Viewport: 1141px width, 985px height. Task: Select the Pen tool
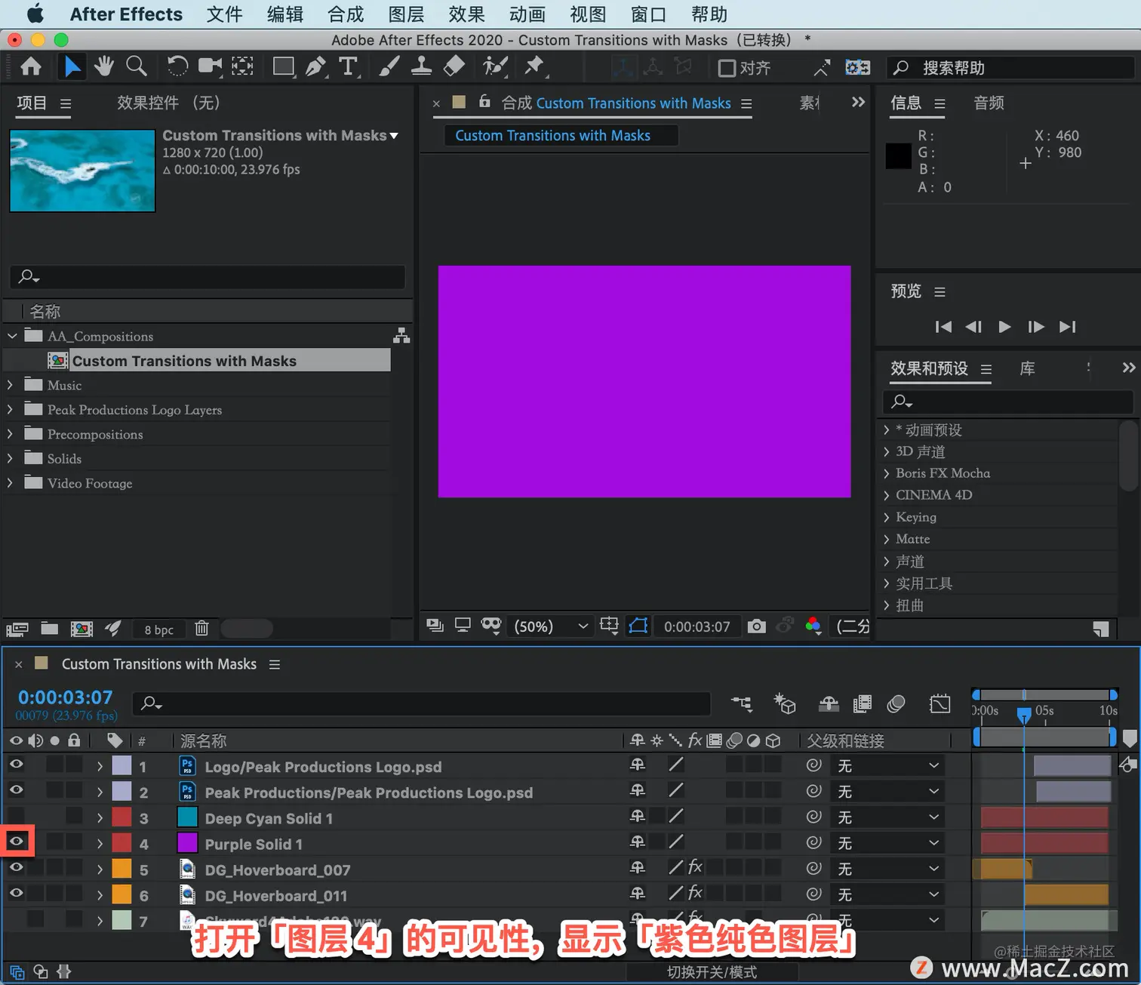pyautogui.click(x=316, y=67)
